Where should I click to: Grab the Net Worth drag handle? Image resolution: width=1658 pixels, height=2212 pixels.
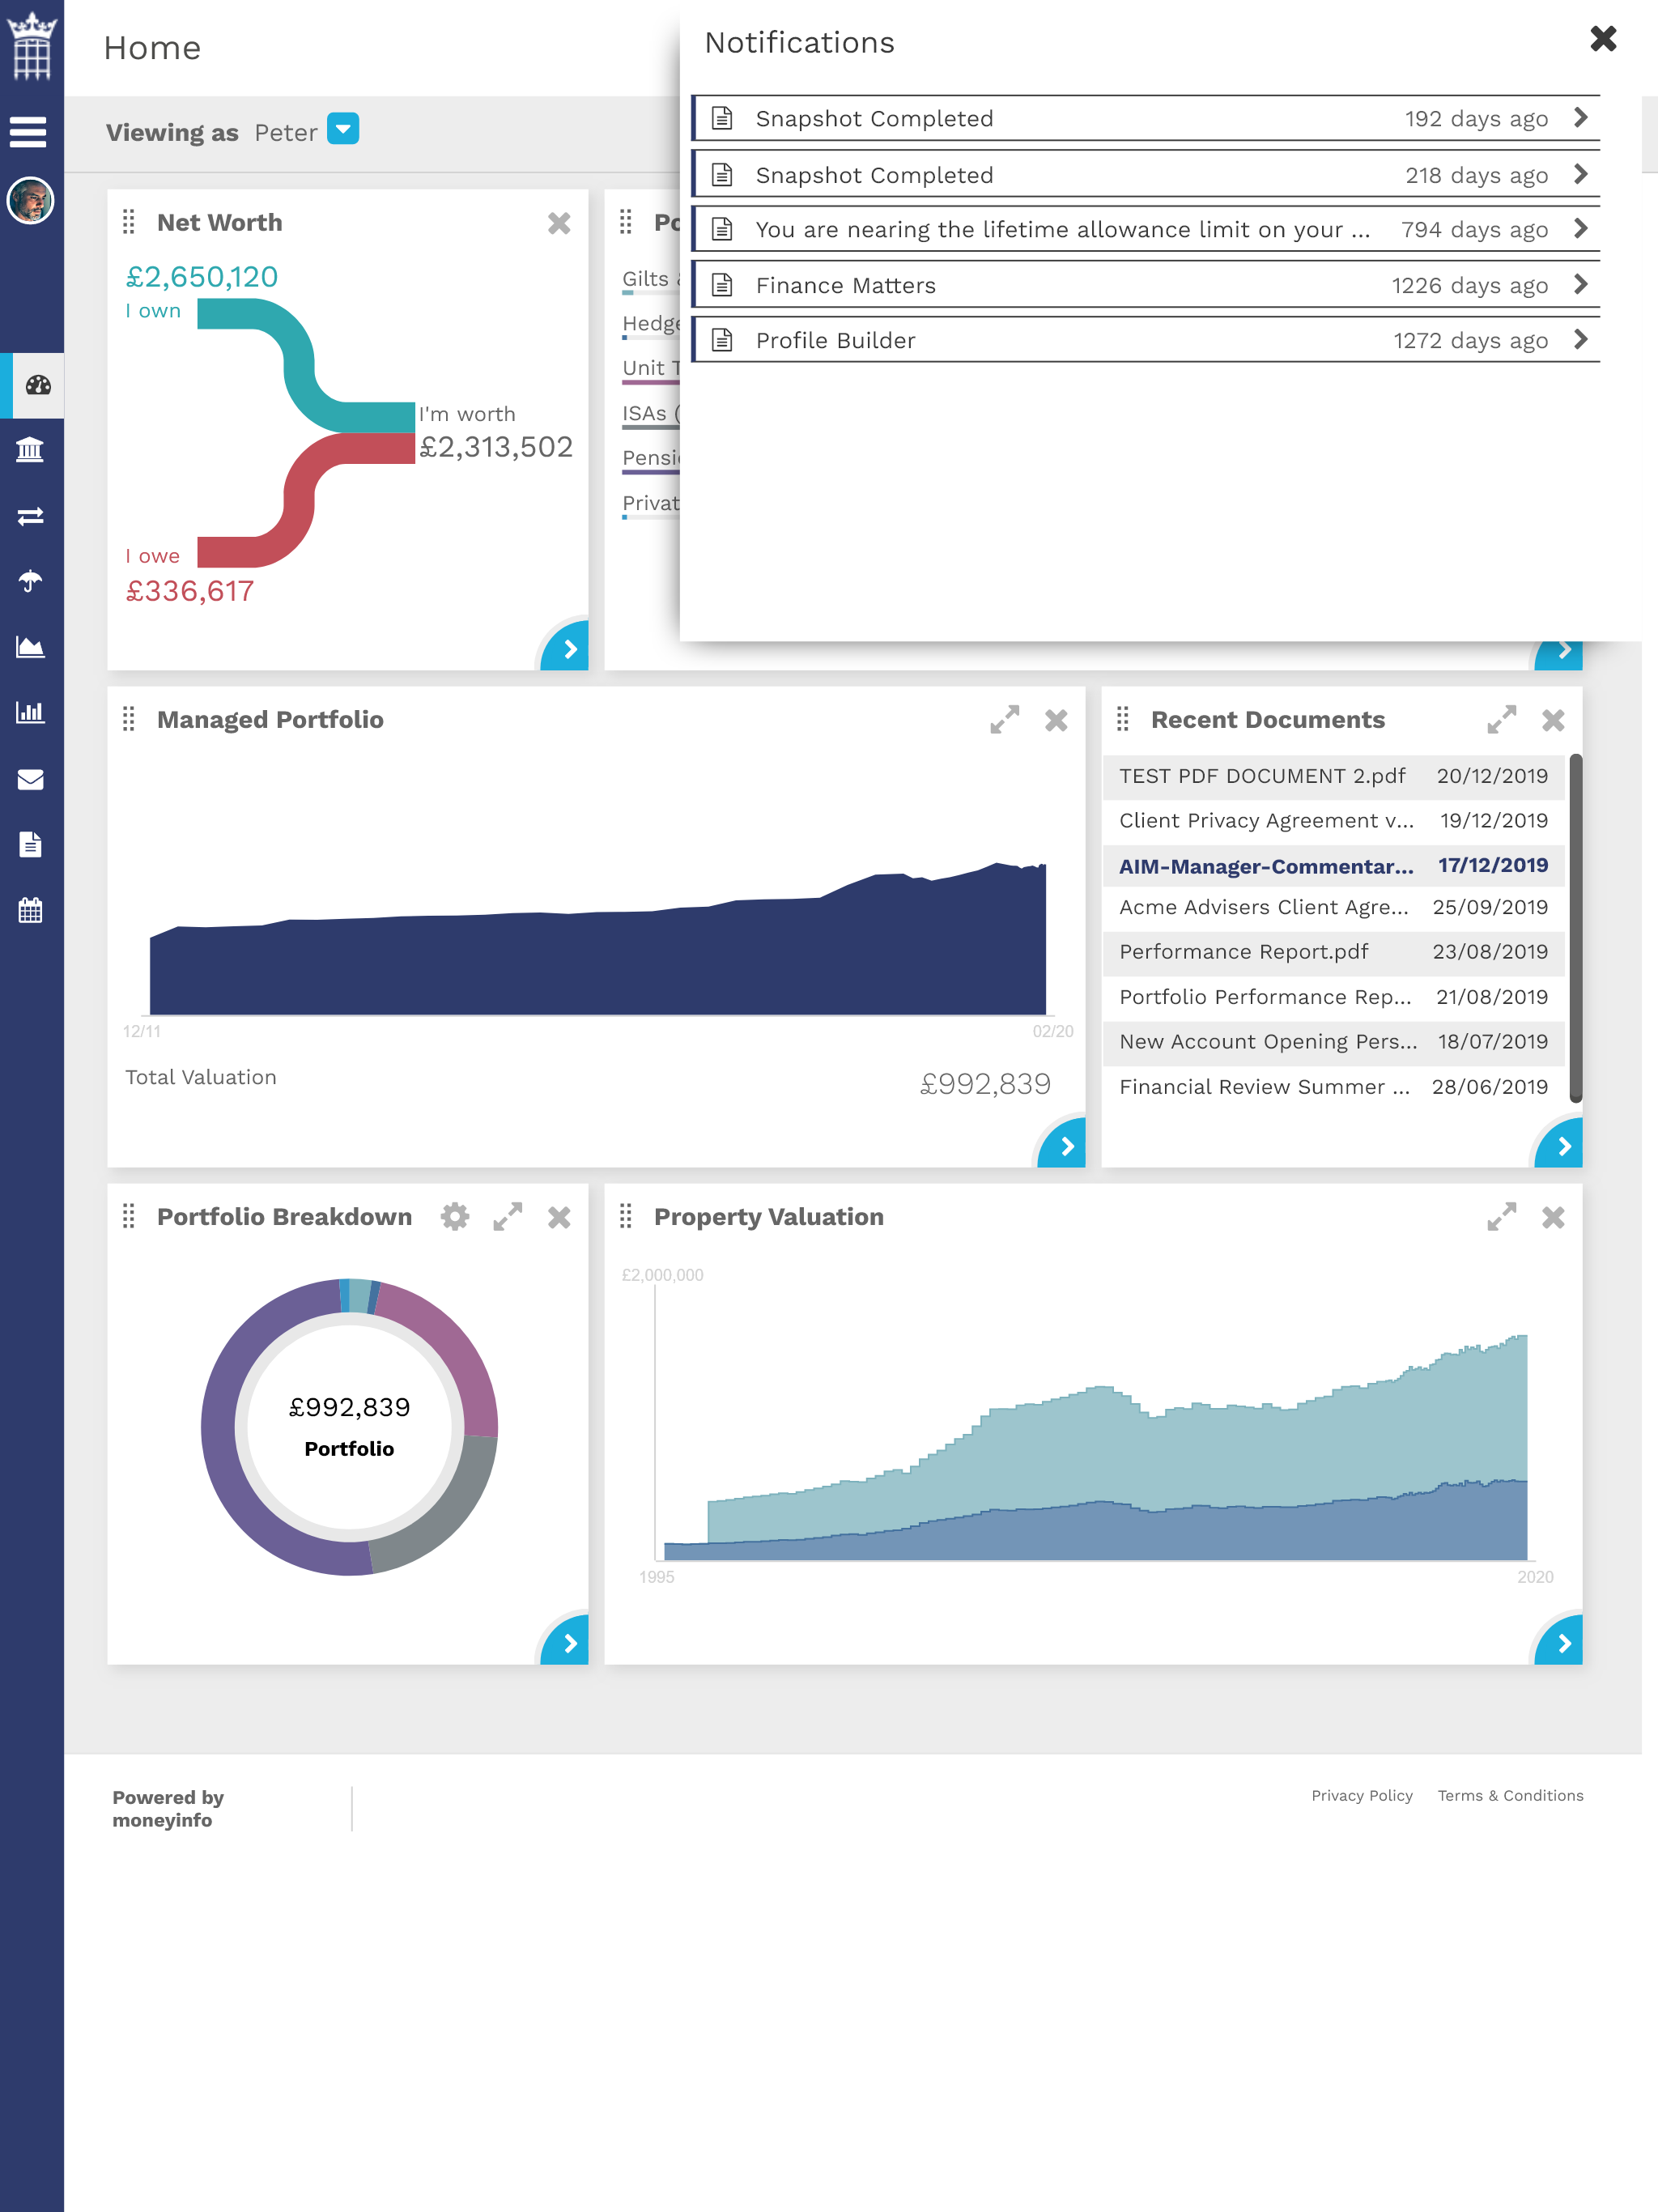tap(129, 222)
